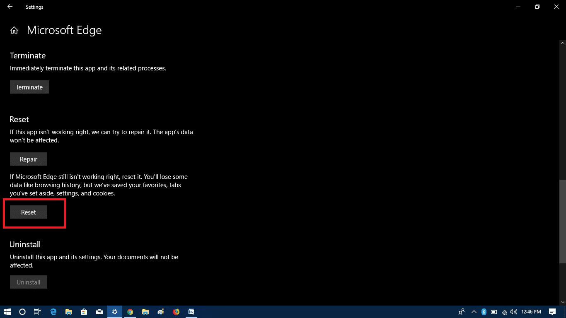Viewport: 566px width, 318px height.
Task: Switch to Firefox in the taskbar
Action: coord(176,312)
